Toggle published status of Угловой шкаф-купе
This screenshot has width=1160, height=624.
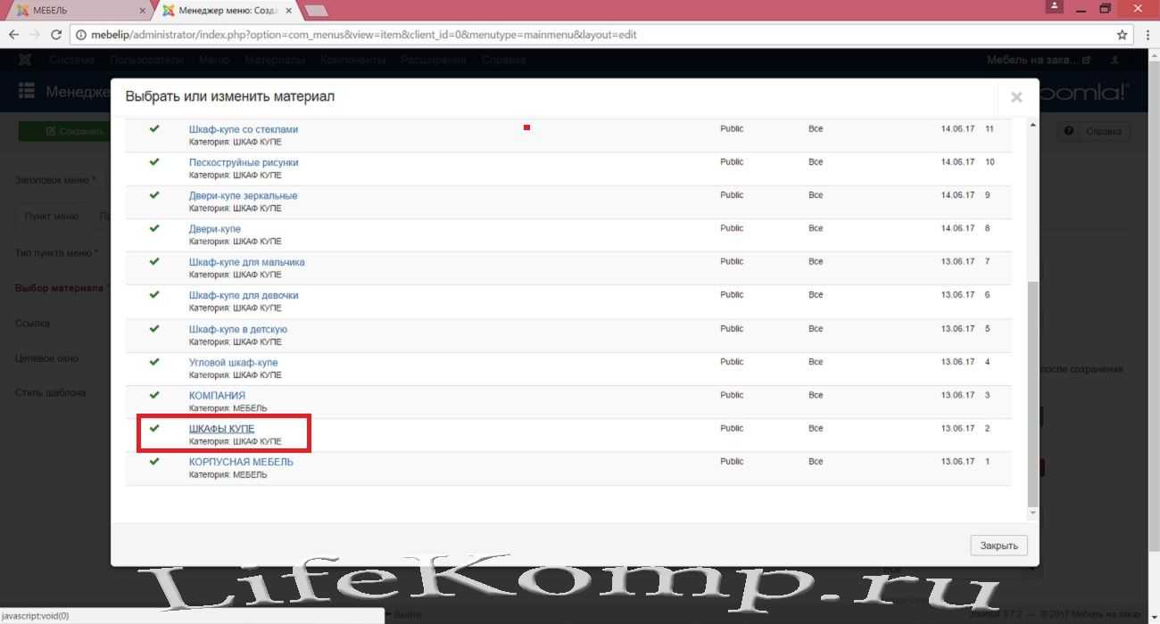(x=154, y=362)
